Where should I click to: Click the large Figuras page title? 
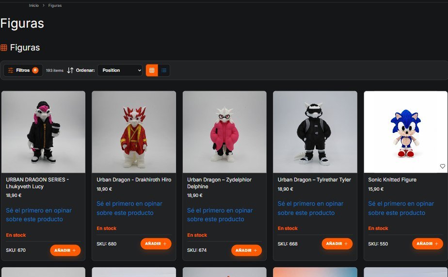click(22, 23)
